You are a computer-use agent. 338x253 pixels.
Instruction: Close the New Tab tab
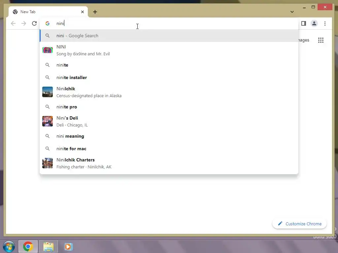pyautogui.click(x=82, y=12)
